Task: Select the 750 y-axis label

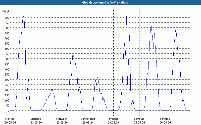Action: coord(7,33)
